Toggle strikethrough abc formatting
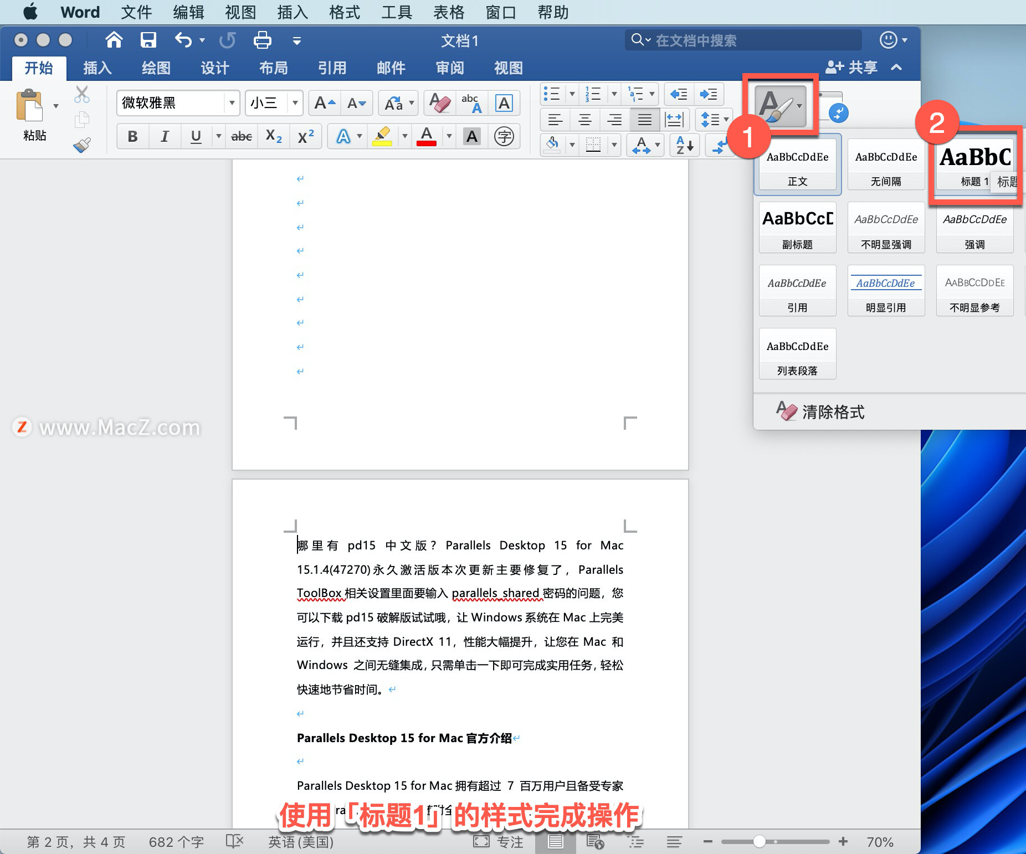 click(x=242, y=136)
